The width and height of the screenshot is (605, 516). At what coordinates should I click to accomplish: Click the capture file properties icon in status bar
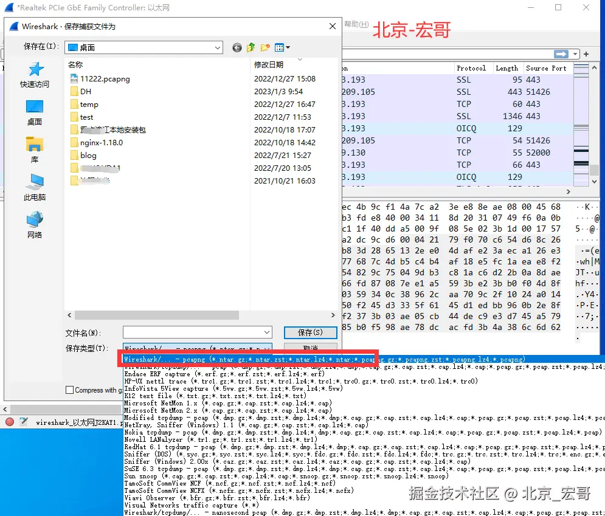click(24, 422)
